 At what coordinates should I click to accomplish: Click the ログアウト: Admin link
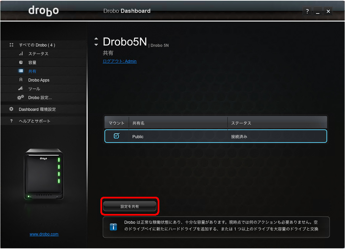(x=120, y=61)
